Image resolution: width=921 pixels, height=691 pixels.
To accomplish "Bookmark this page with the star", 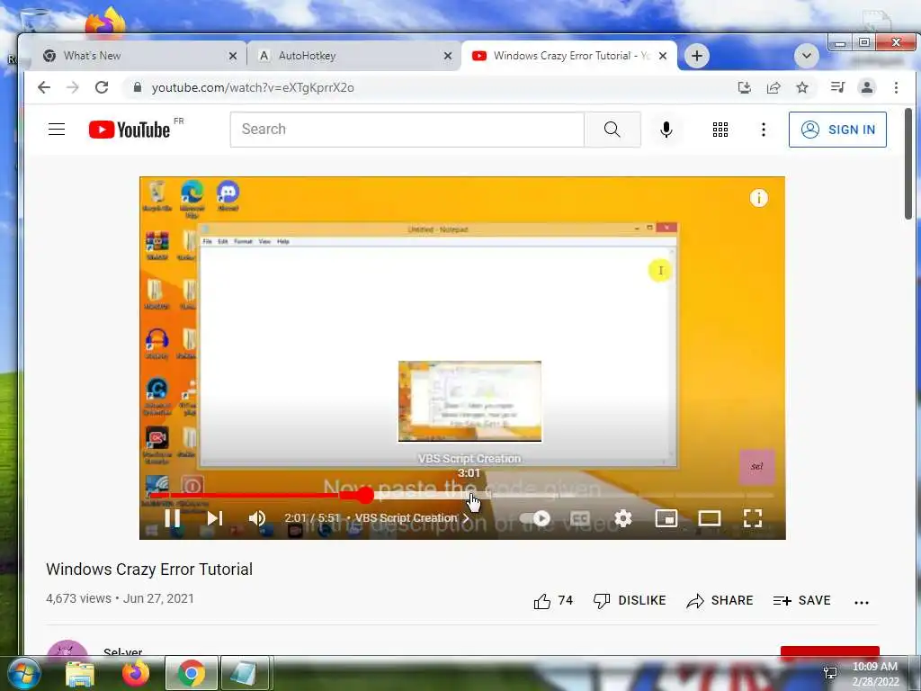I will tap(801, 87).
